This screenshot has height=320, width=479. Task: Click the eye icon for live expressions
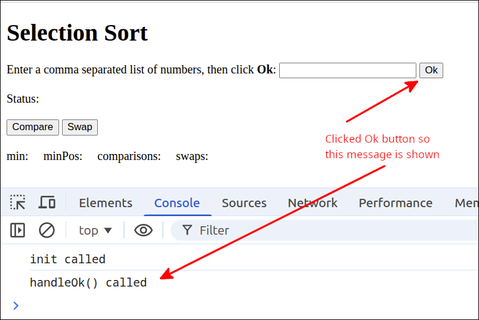click(143, 230)
